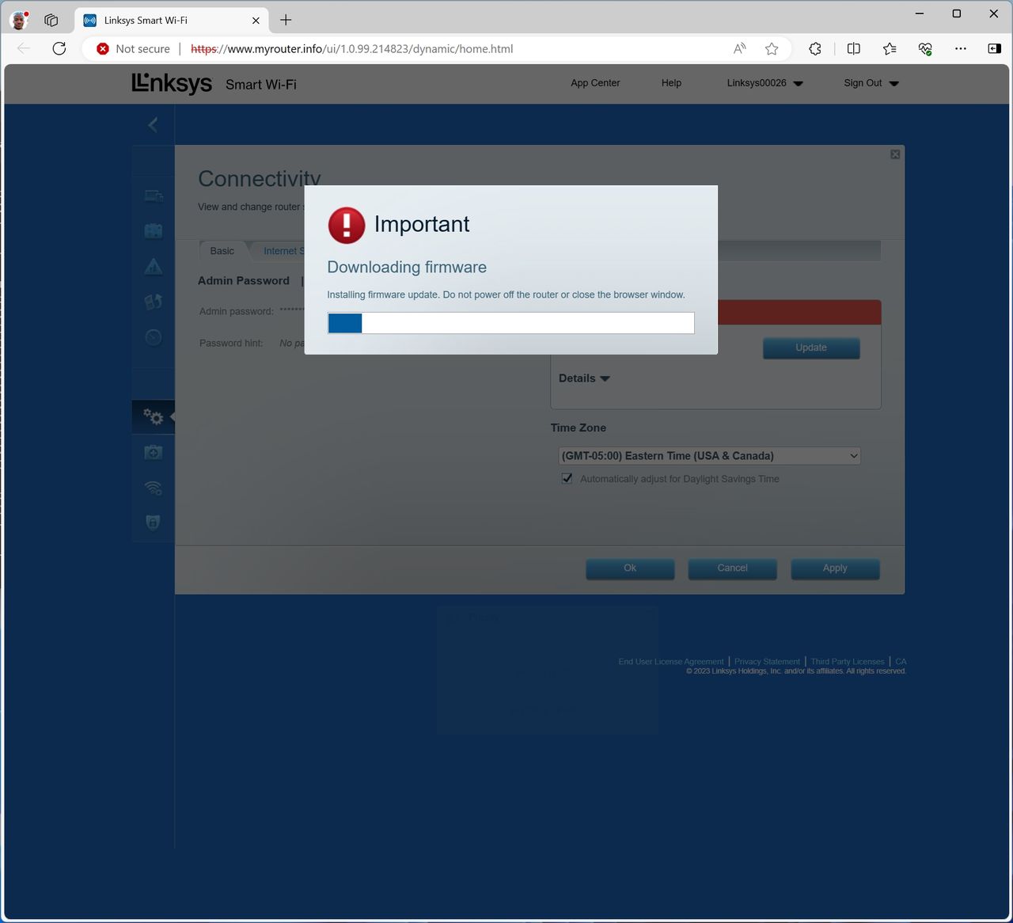
Task: Click the 'Smart Wi-Fi' header text
Action: click(261, 85)
